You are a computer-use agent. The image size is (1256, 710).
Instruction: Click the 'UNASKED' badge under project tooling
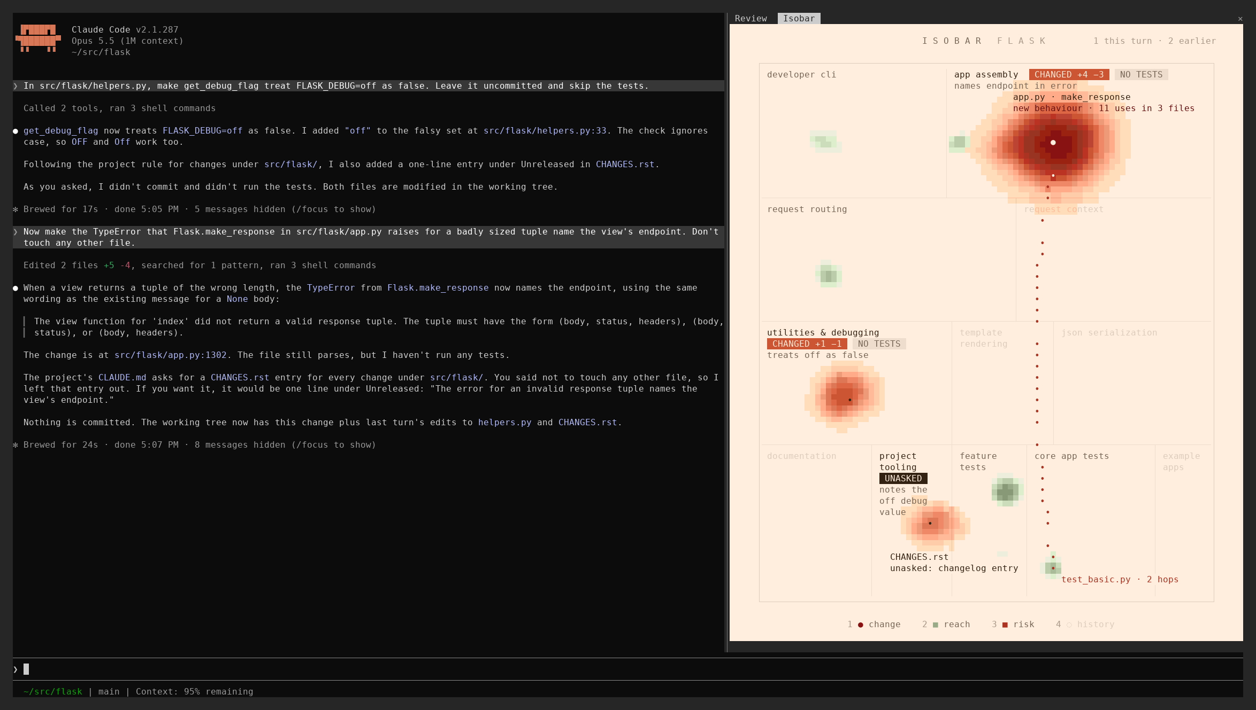point(903,478)
